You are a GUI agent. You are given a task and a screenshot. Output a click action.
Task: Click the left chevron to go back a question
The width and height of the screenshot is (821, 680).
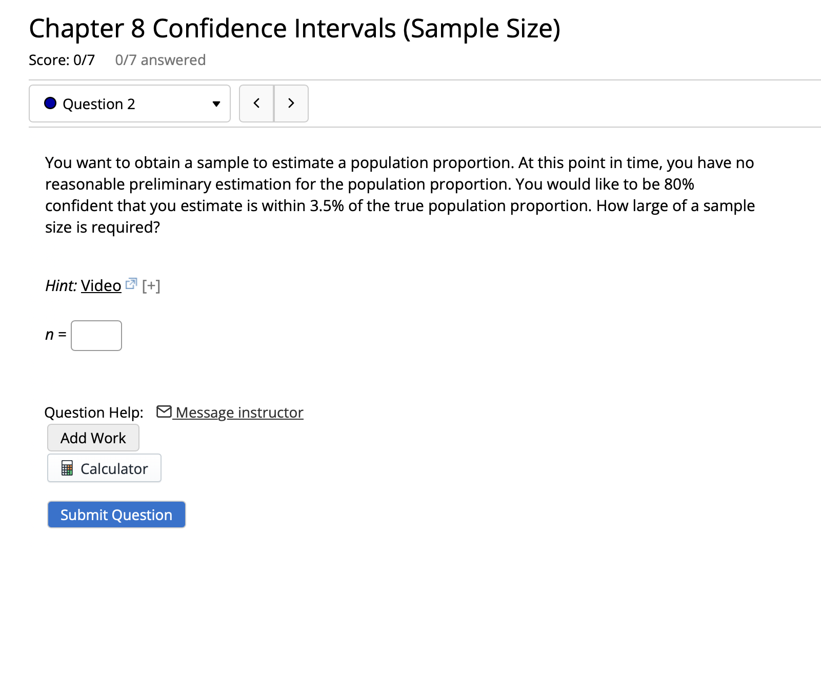pos(256,104)
